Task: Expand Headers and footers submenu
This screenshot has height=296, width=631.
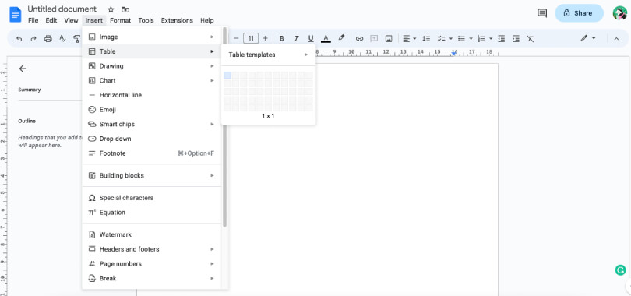Action: point(152,249)
